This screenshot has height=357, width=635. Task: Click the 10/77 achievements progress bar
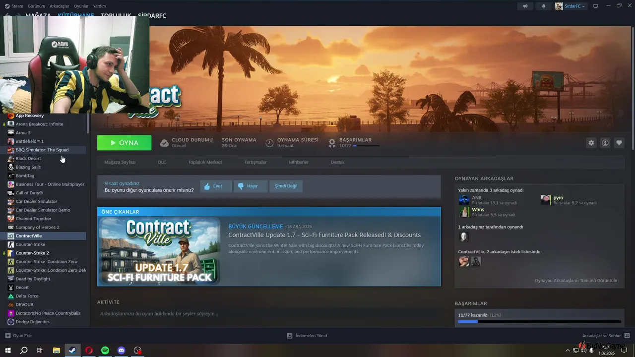pyautogui.click(x=539, y=322)
